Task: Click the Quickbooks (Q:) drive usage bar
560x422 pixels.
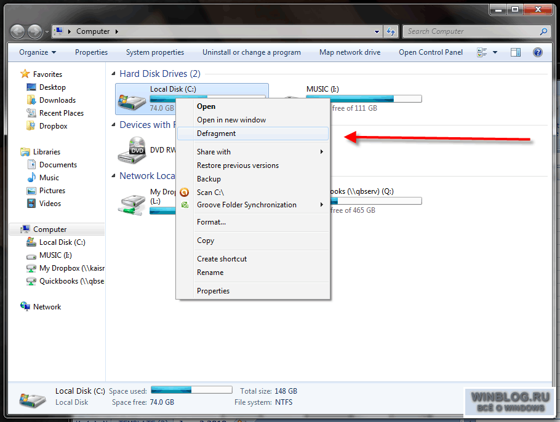Action: (376, 201)
